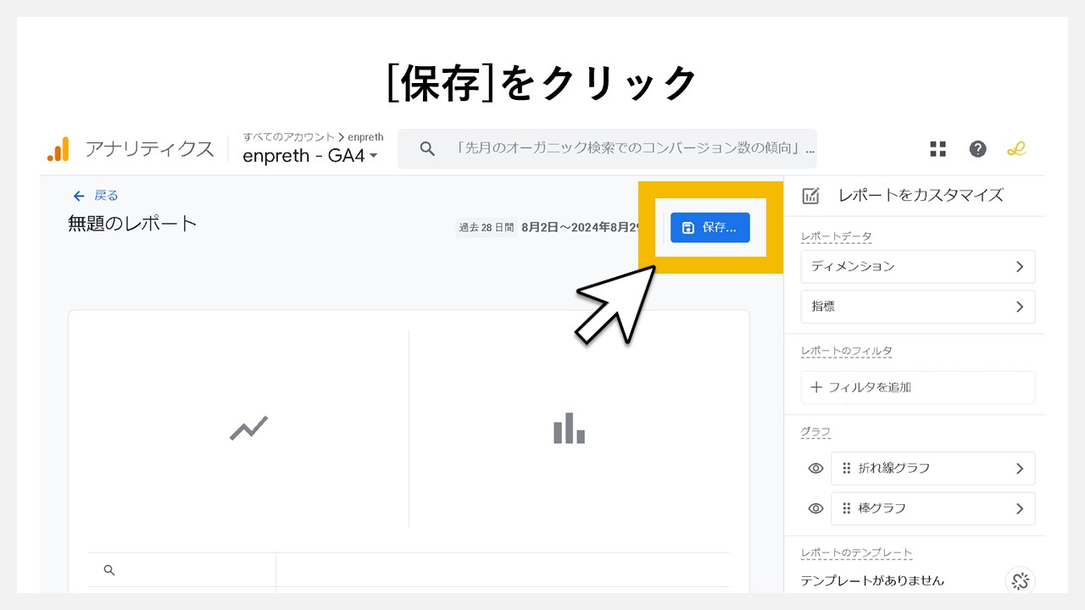Open the enpreth - GA4 property dropdown
The height and width of the screenshot is (610, 1085).
310,156
